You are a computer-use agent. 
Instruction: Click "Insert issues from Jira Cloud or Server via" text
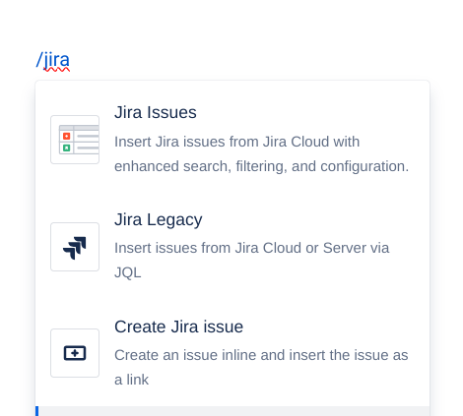251,248
